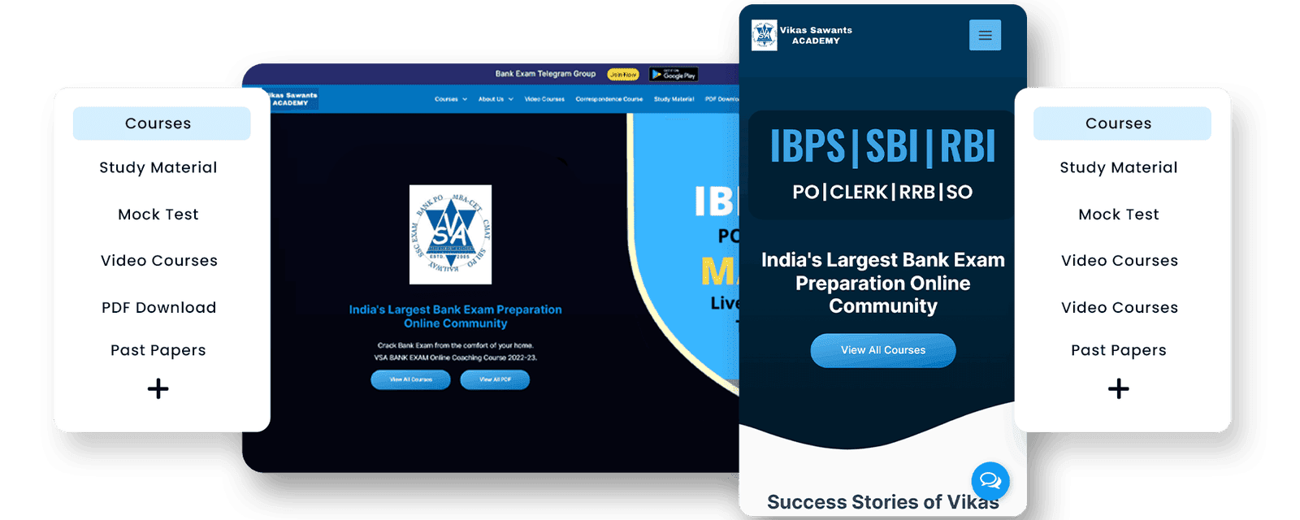Select Courses on the left menu card
Viewport: 1300px width, 520px height.
click(x=162, y=123)
